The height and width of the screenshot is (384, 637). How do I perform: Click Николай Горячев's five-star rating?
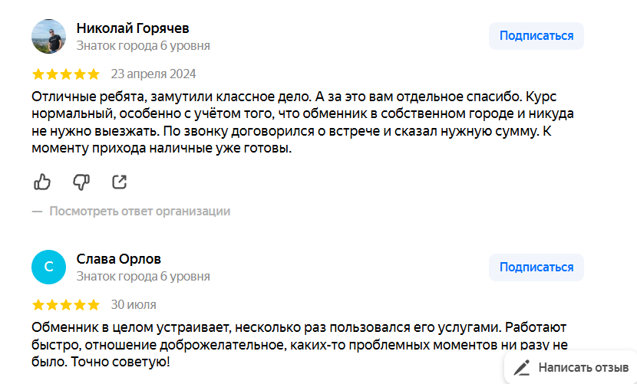tap(66, 74)
